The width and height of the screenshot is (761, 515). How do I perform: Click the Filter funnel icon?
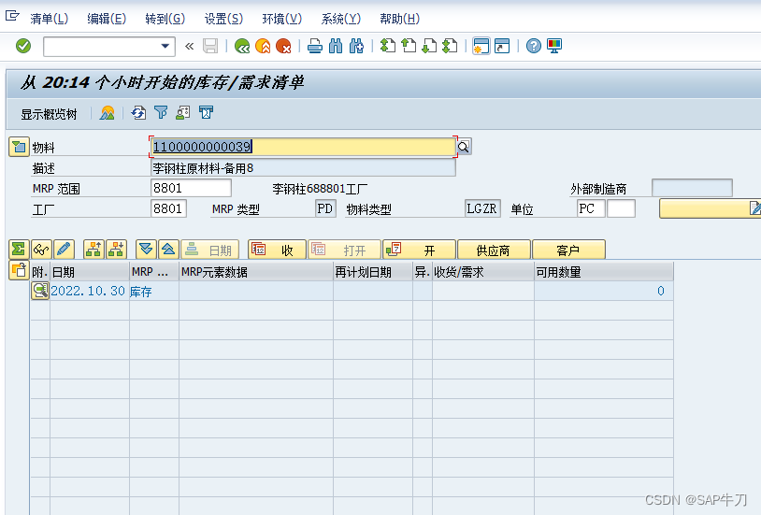click(161, 113)
